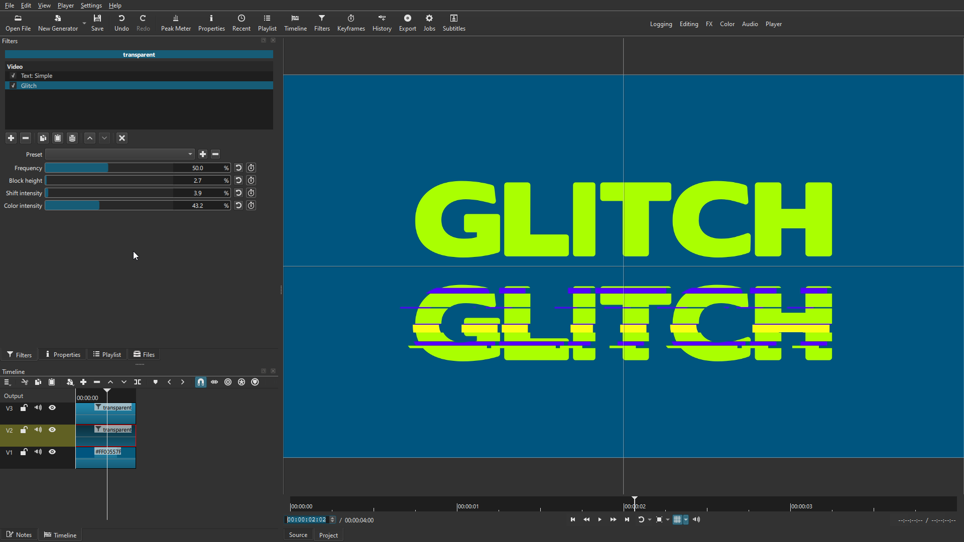Enable keyframes for Color intensity
The width and height of the screenshot is (964, 542).
pos(252,206)
